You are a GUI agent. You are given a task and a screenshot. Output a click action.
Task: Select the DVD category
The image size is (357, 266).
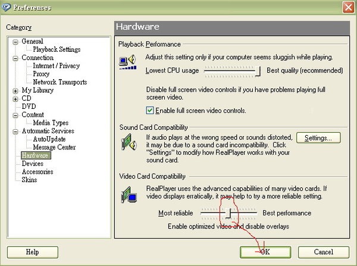pyautogui.click(x=29, y=107)
